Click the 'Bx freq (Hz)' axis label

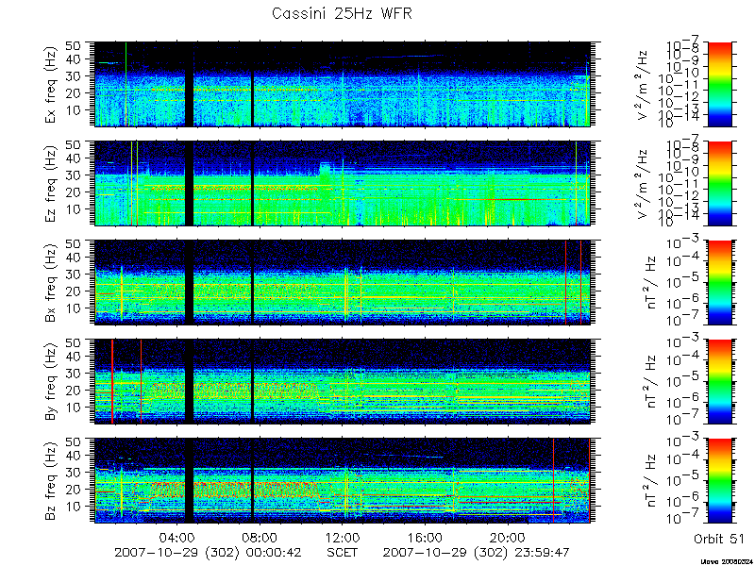click(x=51, y=283)
